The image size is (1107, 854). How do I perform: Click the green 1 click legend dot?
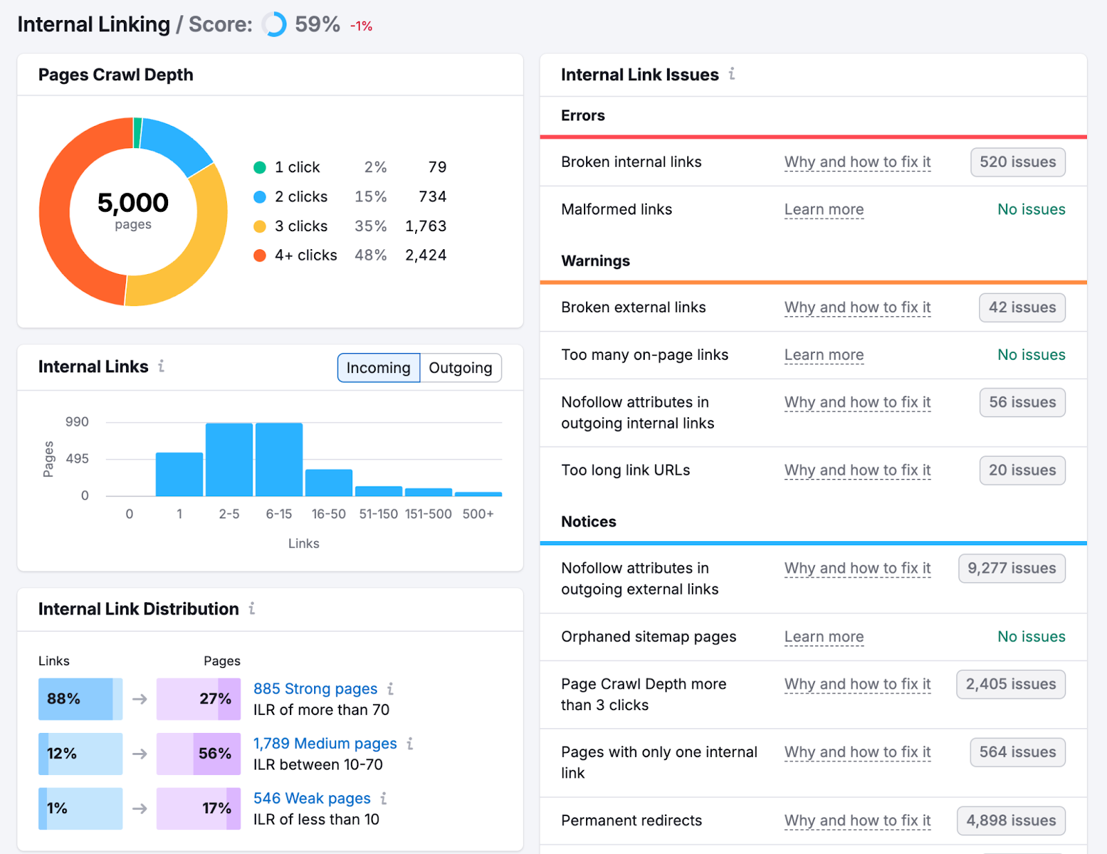click(259, 167)
